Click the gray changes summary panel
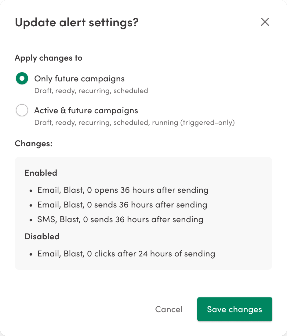 tap(143, 213)
